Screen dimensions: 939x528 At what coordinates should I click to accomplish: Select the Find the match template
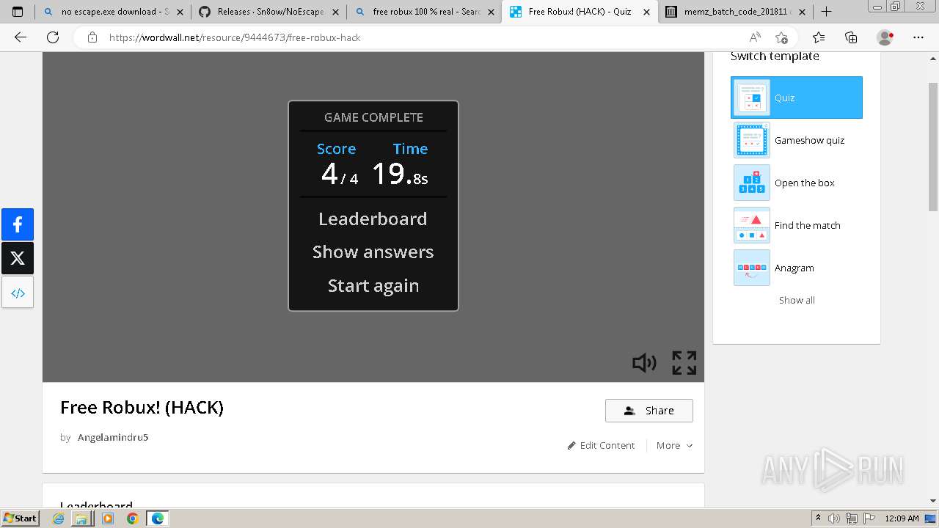(x=797, y=225)
